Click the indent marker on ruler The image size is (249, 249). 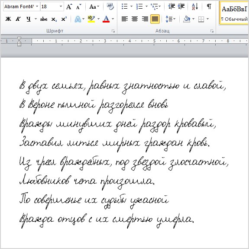[19, 42]
